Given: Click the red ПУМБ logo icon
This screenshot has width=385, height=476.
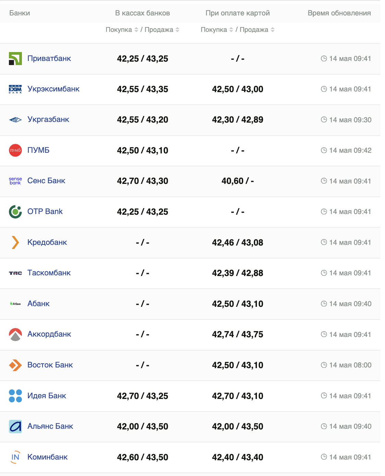Looking at the screenshot, I should pyautogui.click(x=15, y=150).
